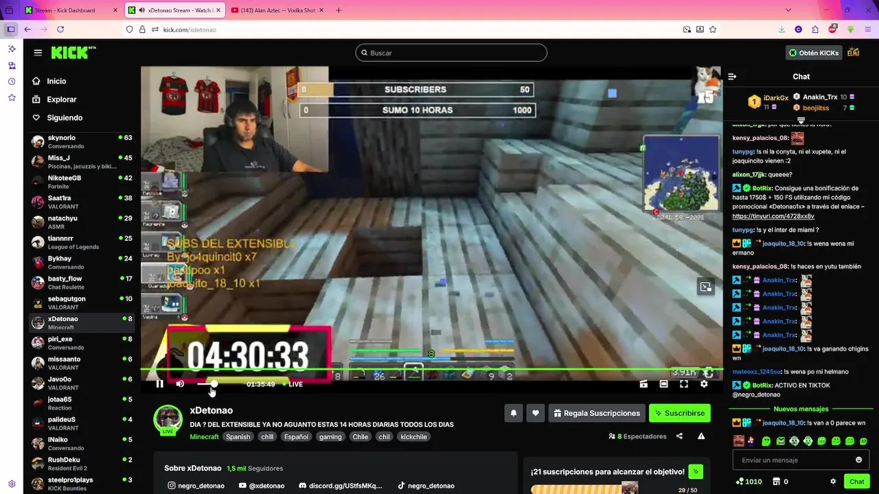Click the Buscar search field
Screen dimensions: 879x494
point(451,53)
